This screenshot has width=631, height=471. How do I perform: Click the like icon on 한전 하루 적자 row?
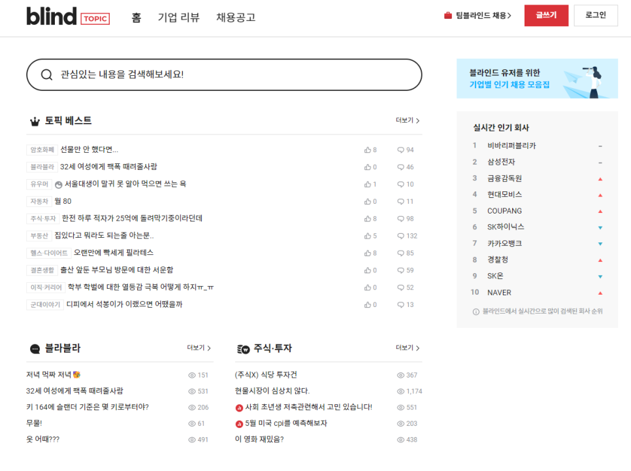367,219
